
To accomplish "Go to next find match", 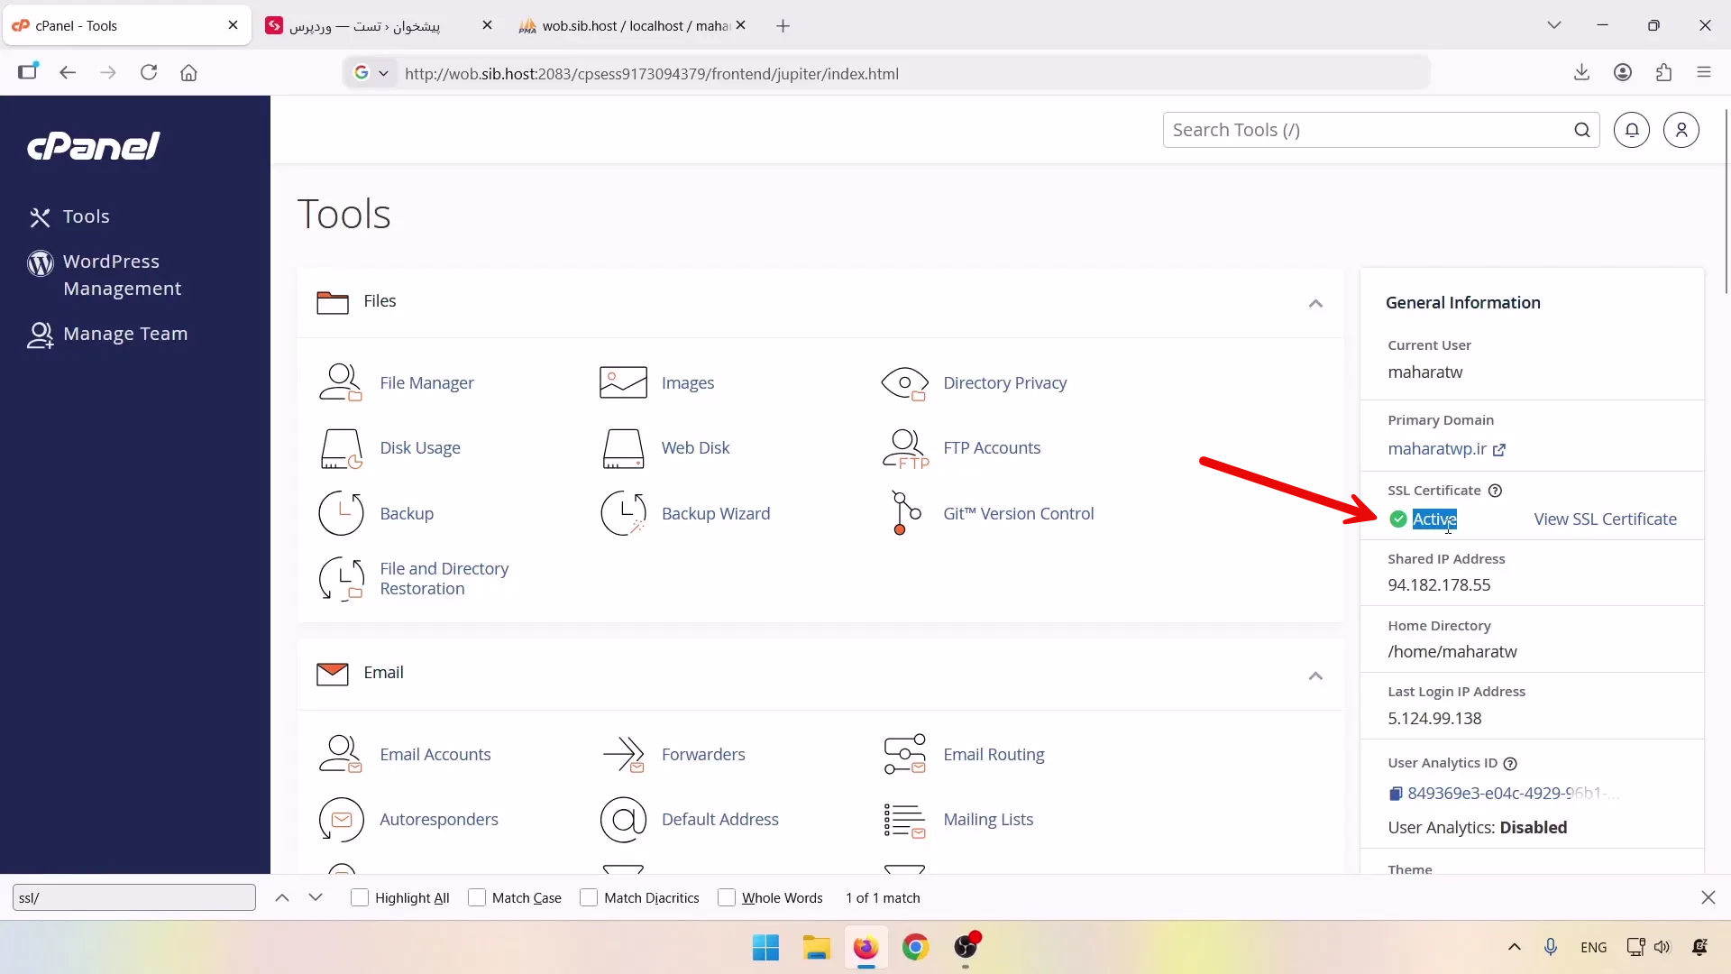I will [x=316, y=897].
